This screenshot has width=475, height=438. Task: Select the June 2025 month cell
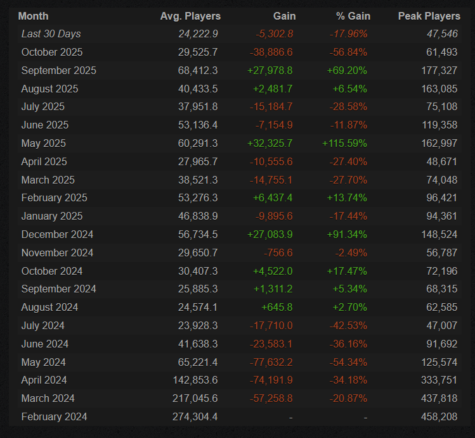click(x=45, y=125)
